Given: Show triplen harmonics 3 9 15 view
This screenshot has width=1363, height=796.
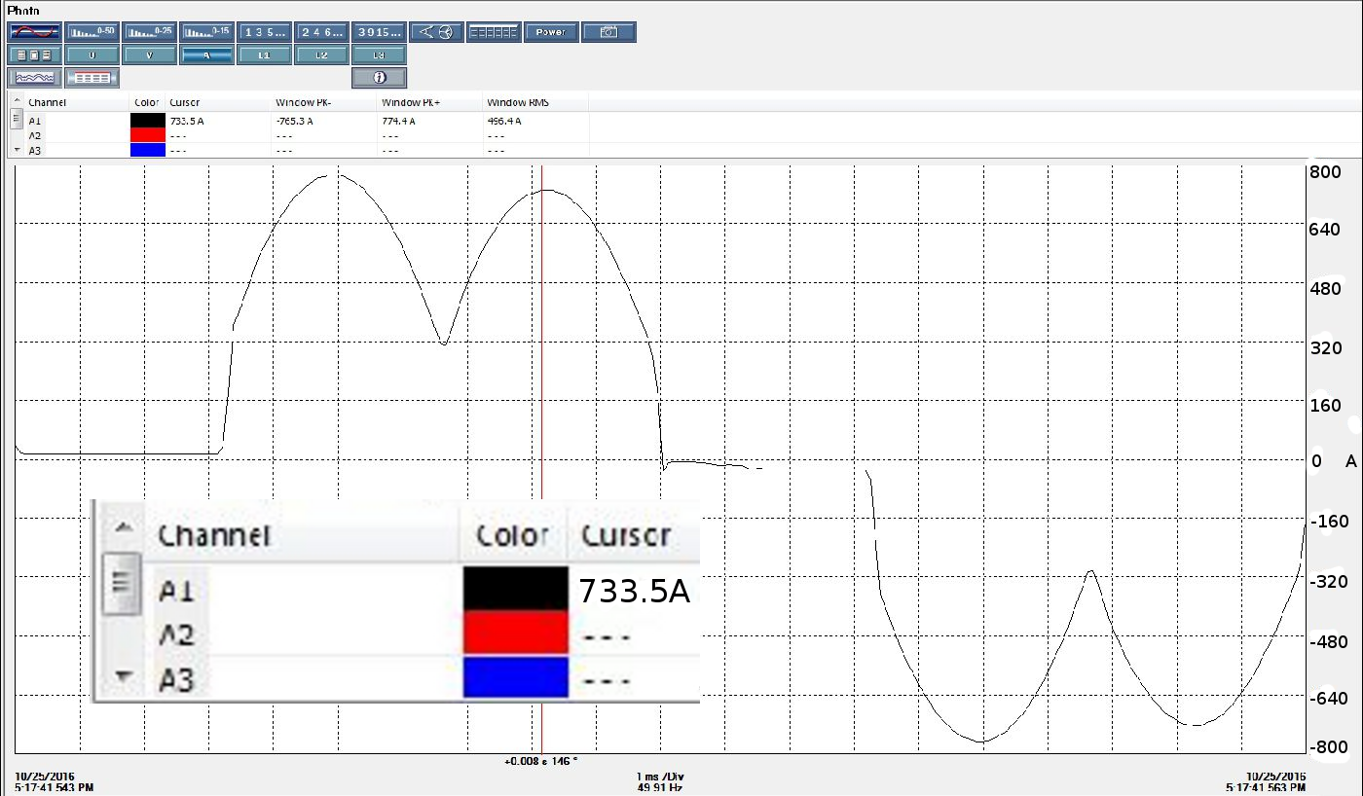Looking at the screenshot, I should coord(379,32).
